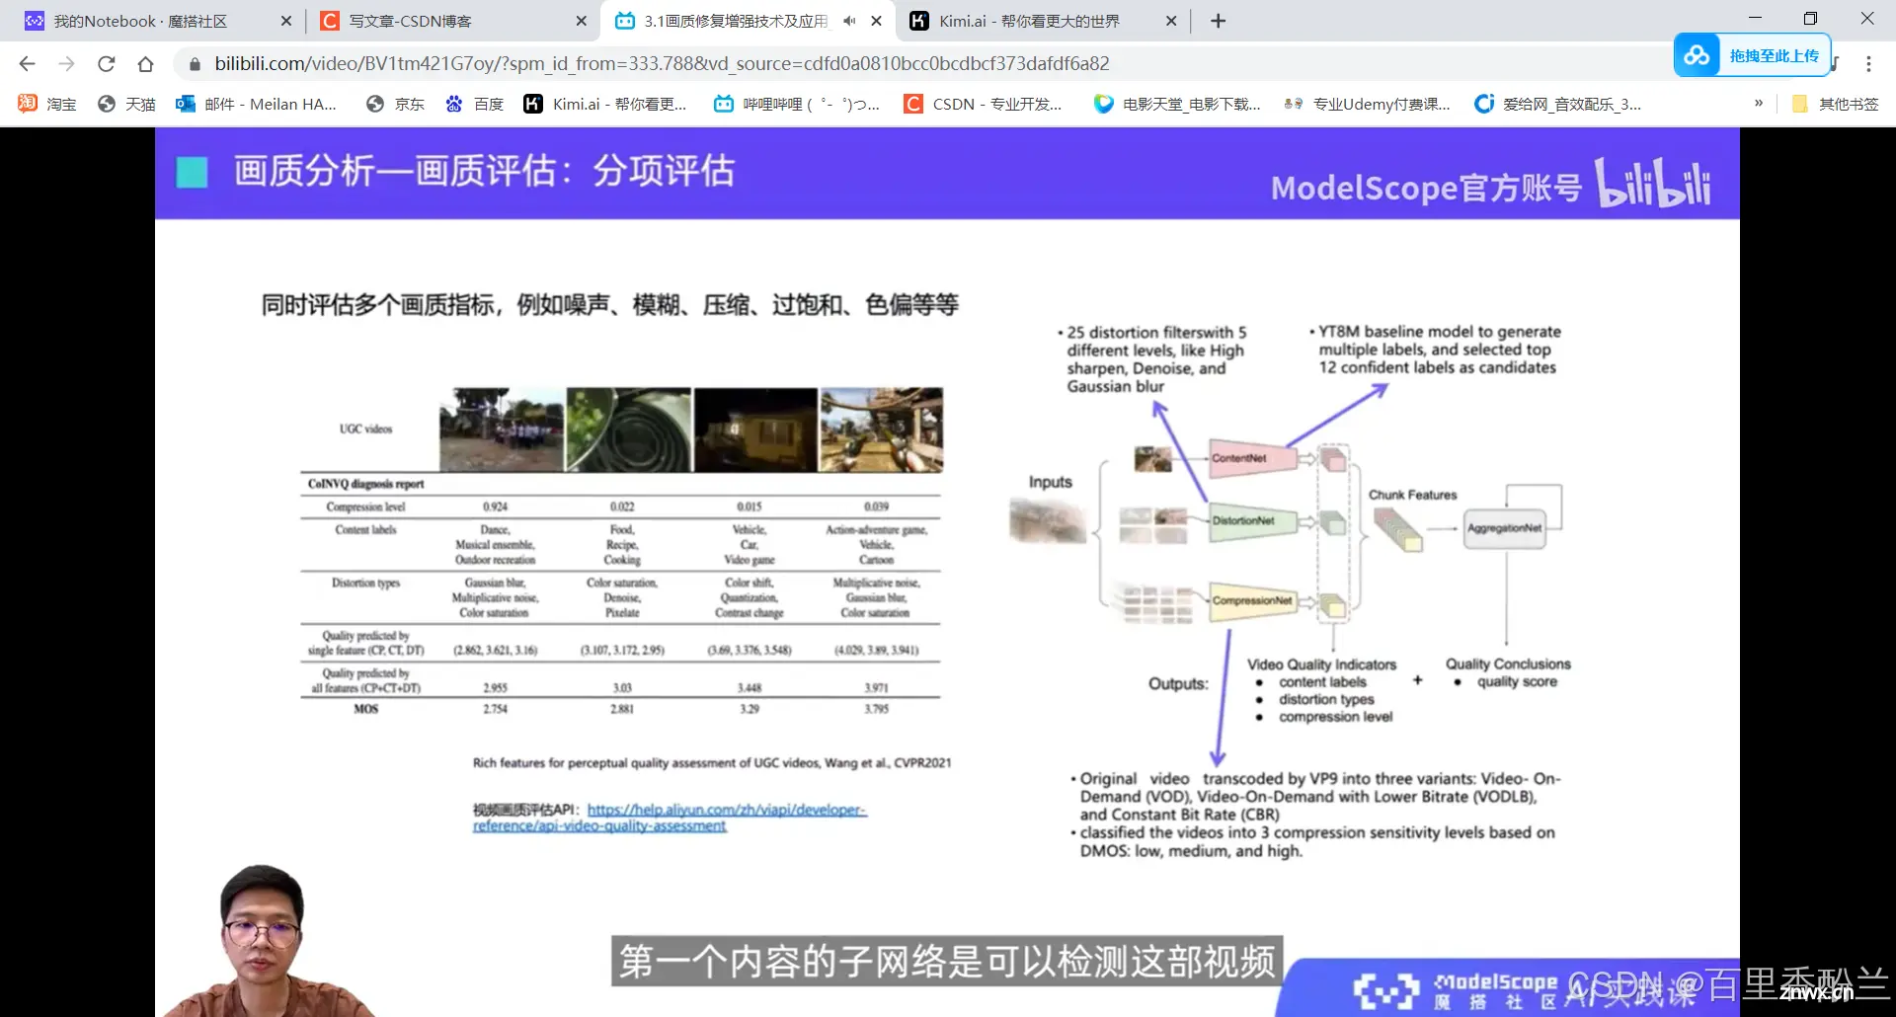Click the Compression level value 0.924
This screenshot has width=1896, height=1017.
click(x=495, y=507)
